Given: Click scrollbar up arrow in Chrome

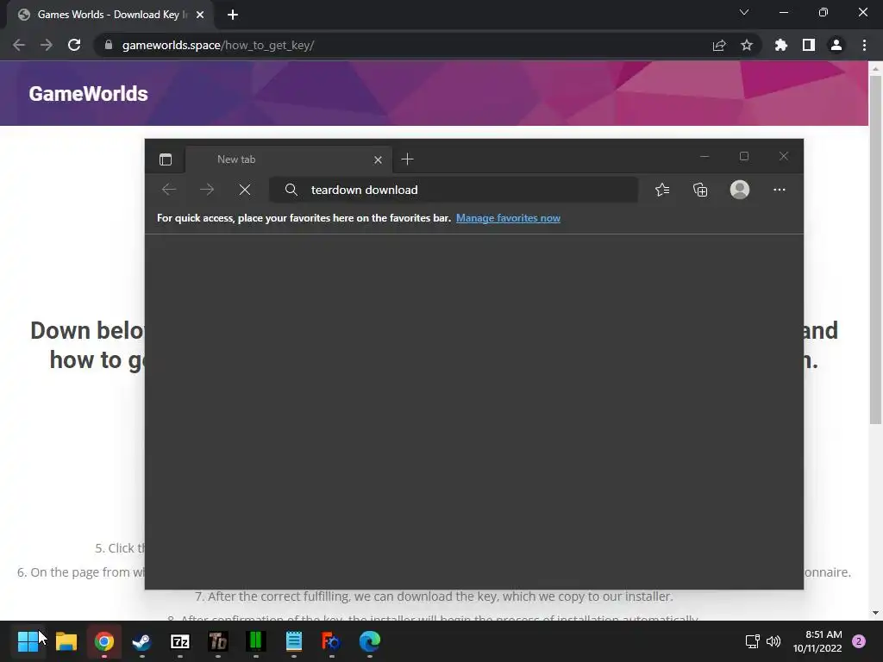Looking at the screenshot, I should 875,68.
